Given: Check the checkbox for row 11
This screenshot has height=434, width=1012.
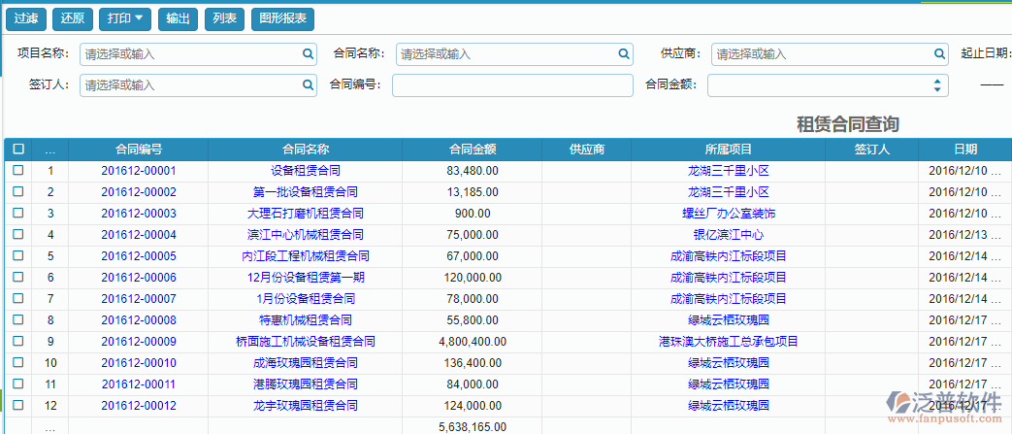Looking at the screenshot, I should point(18,384).
